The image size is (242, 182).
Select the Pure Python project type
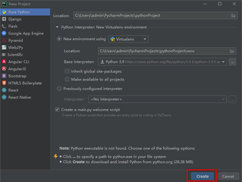pos(25,12)
